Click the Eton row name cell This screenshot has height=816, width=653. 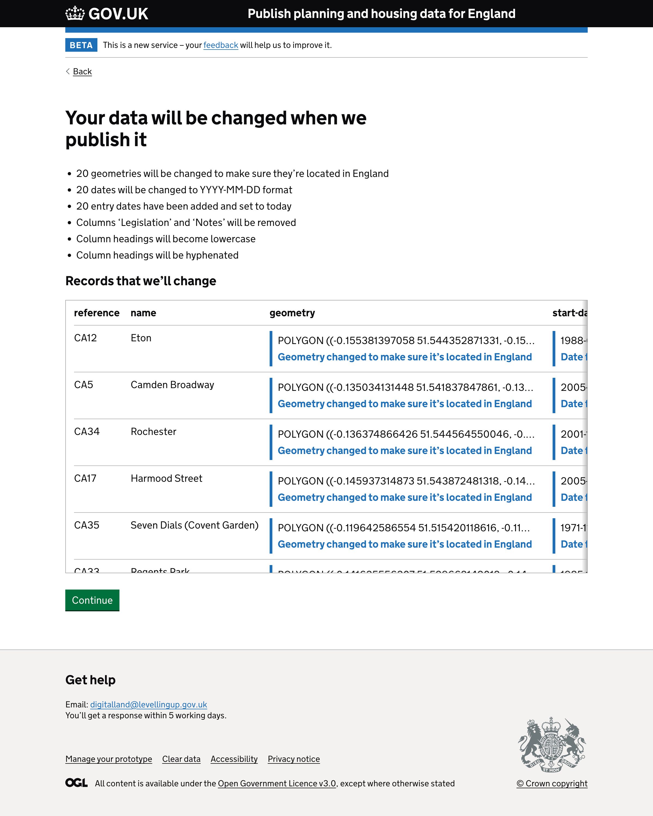click(141, 338)
